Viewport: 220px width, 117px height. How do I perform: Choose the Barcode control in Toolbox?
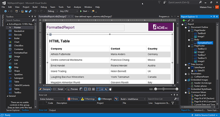tap(18, 35)
